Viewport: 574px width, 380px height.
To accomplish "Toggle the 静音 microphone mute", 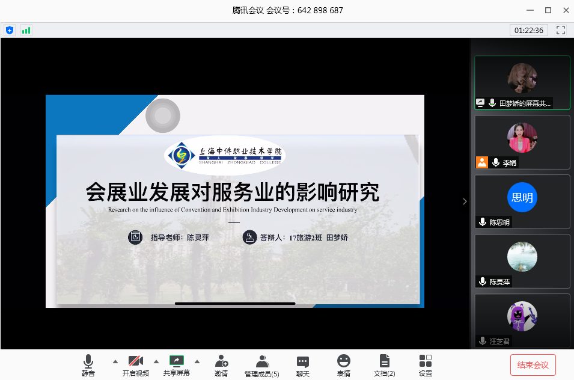I will coord(88,365).
